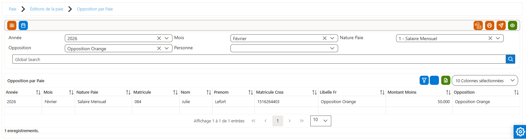Click the green eye preview icon

(x=513, y=25)
